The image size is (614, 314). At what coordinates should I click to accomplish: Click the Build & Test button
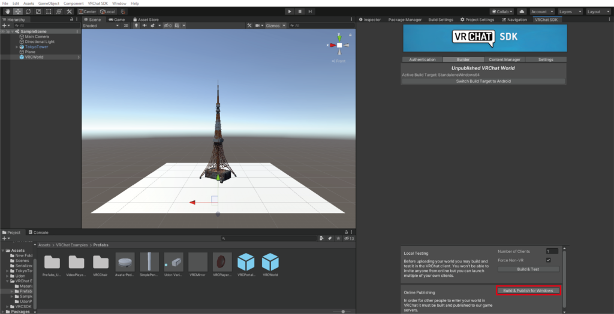pos(528,269)
